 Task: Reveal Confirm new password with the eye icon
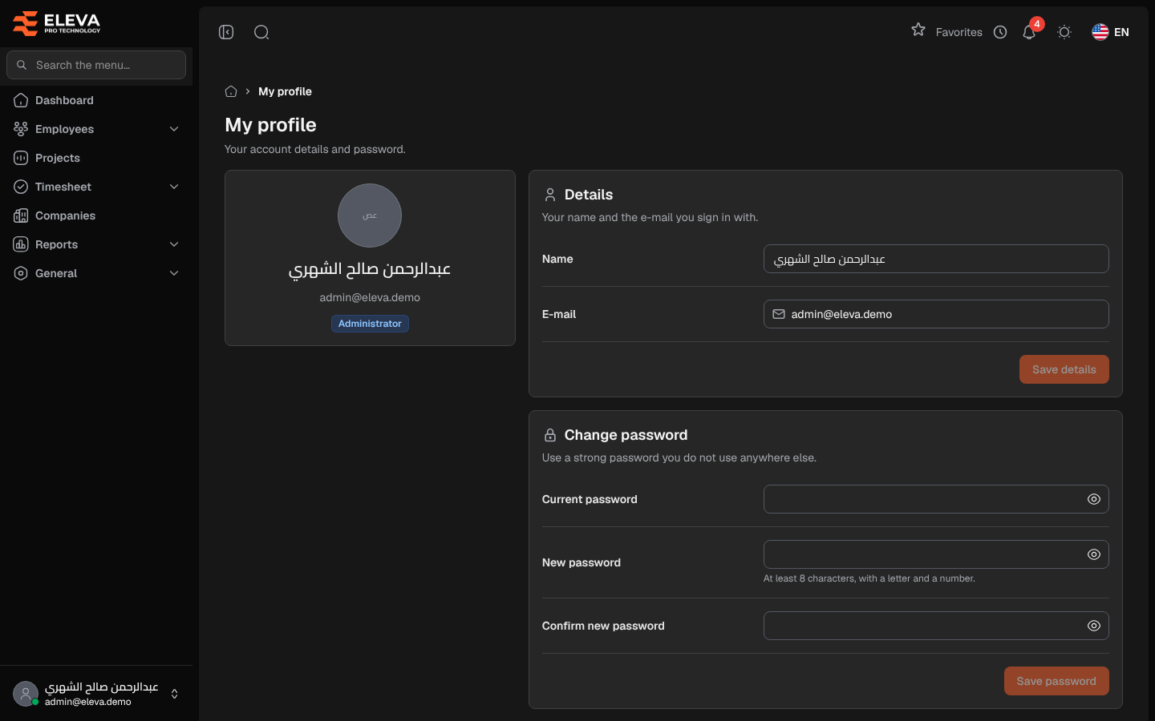[1094, 626]
